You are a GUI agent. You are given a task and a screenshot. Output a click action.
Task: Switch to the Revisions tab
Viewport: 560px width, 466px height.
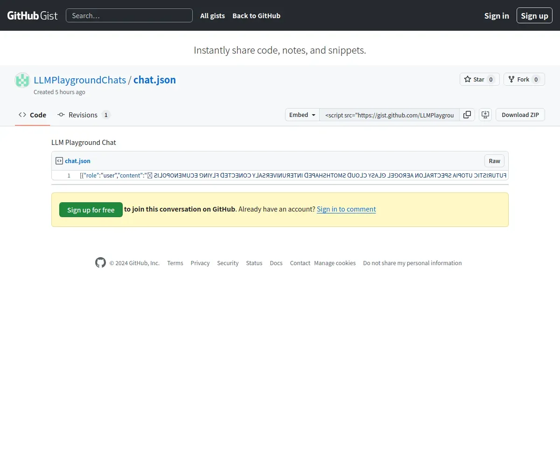tap(84, 115)
